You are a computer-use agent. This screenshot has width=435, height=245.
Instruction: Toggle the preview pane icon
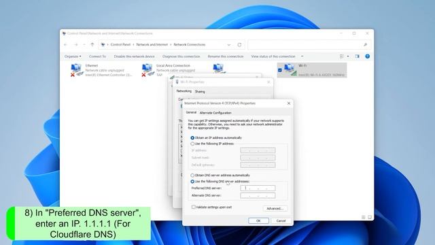(x=357, y=56)
